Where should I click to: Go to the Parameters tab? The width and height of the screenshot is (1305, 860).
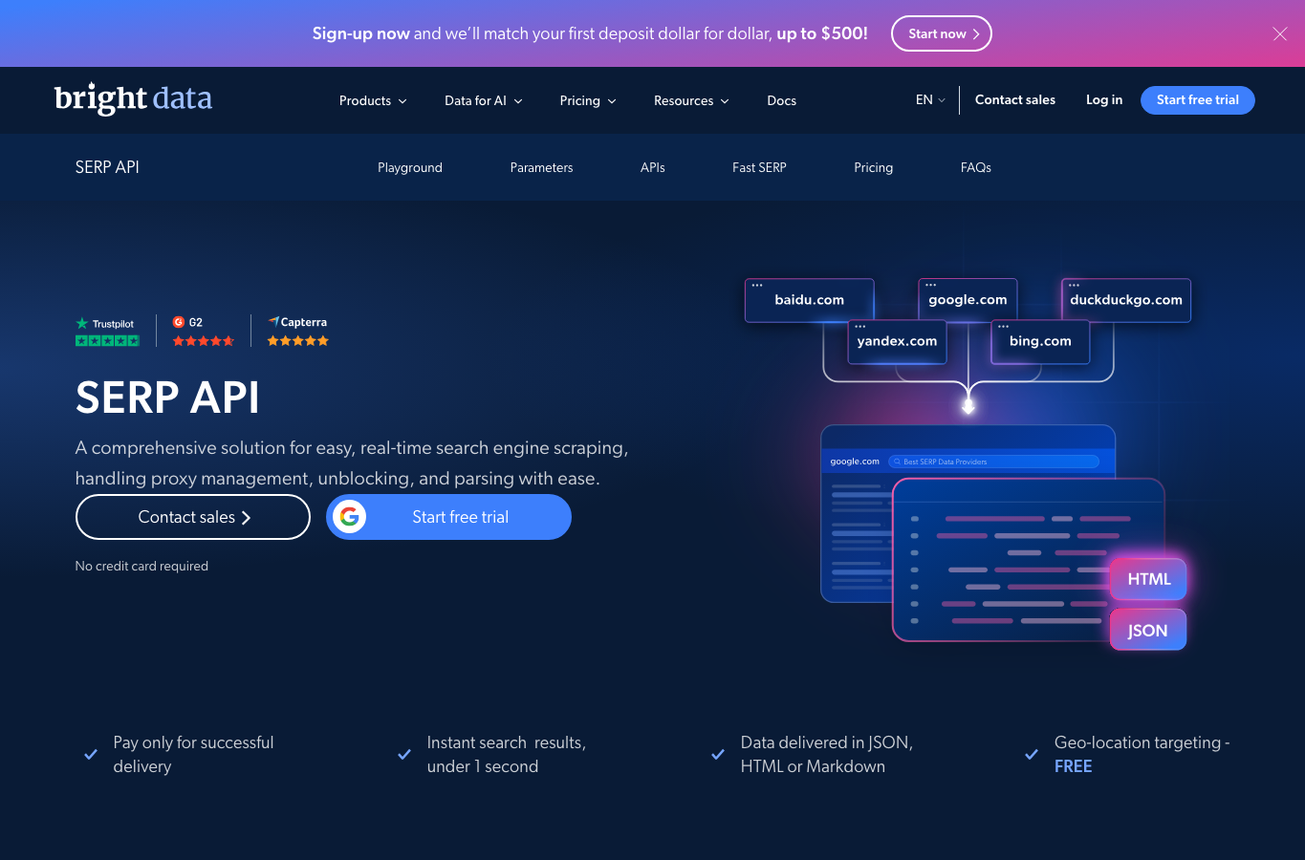point(541,167)
